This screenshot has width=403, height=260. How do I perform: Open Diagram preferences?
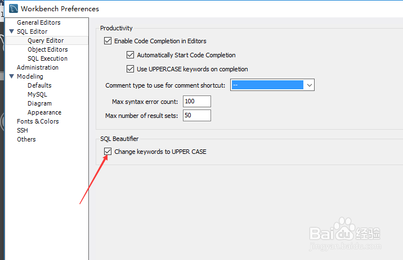pyautogui.click(x=39, y=103)
